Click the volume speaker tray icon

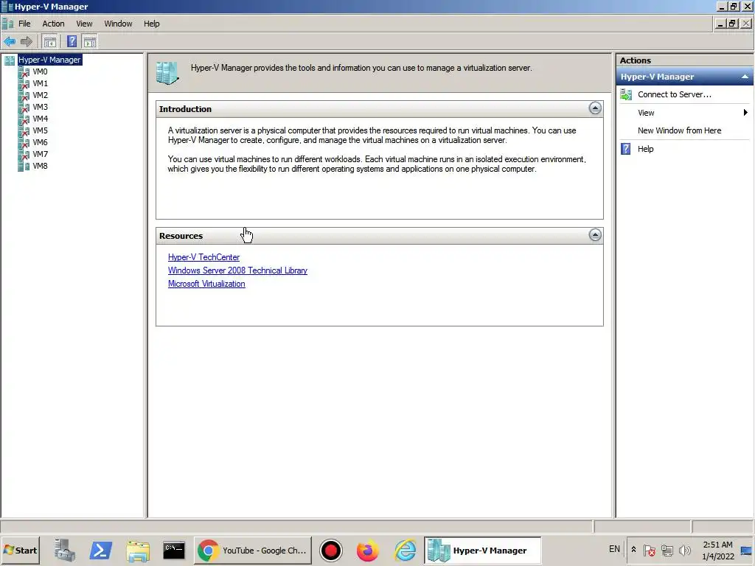click(684, 550)
